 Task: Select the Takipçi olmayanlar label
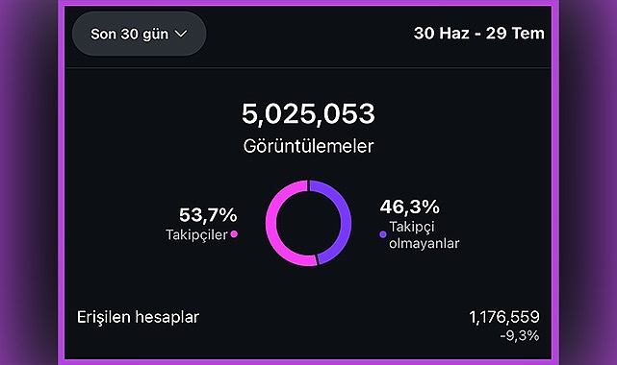tap(424, 234)
